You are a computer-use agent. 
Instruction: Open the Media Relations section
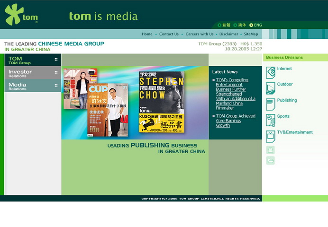pyautogui.click(x=33, y=86)
